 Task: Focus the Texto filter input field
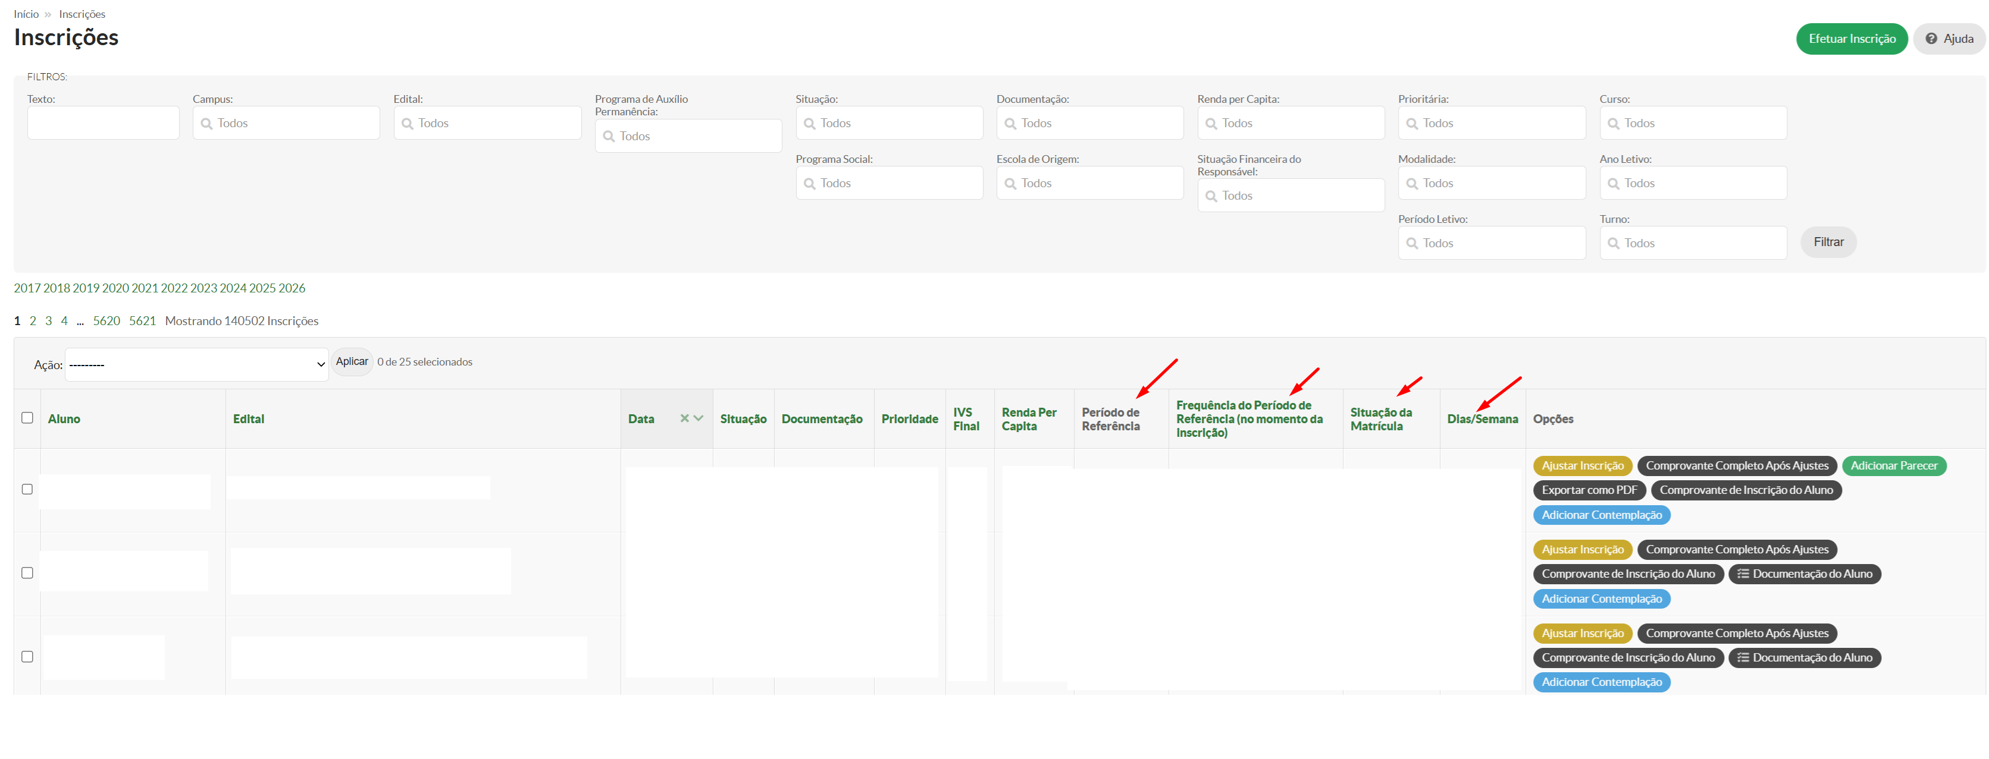point(103,122)
